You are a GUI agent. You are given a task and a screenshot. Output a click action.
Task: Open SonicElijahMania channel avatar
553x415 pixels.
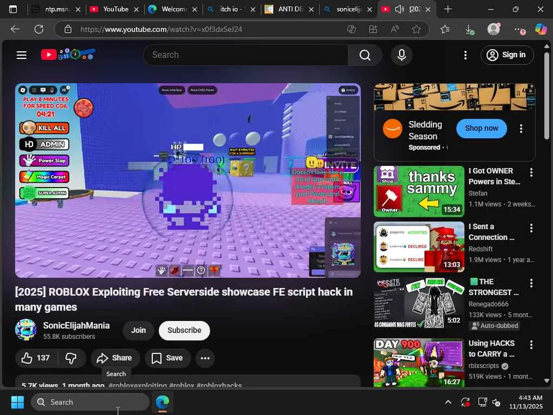coord(26,330)
